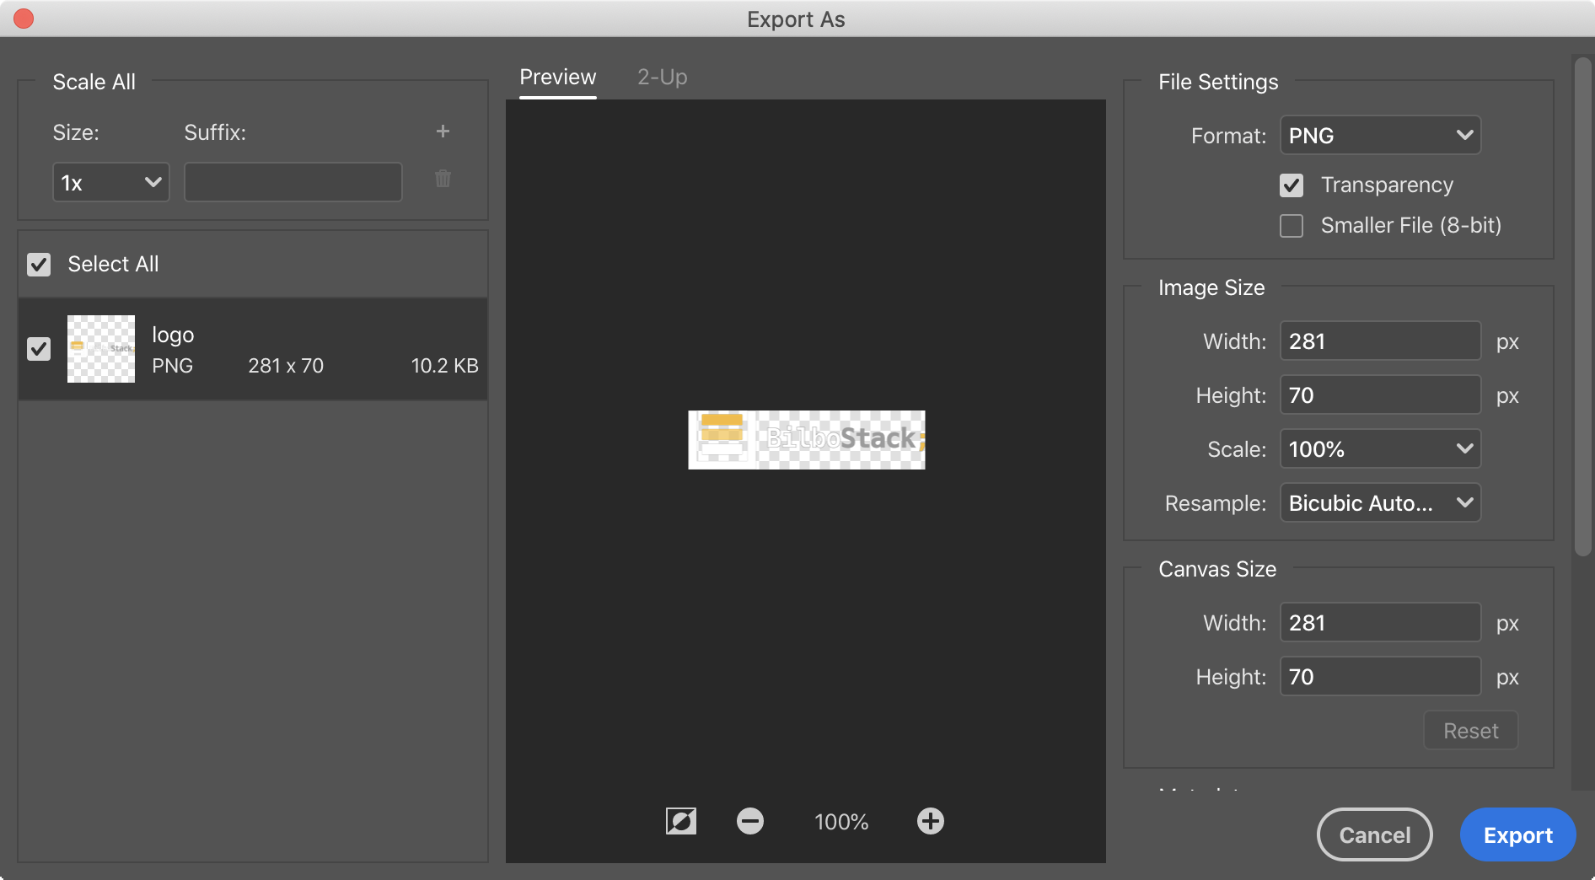Close the Export As dialog window

point(24,19)
